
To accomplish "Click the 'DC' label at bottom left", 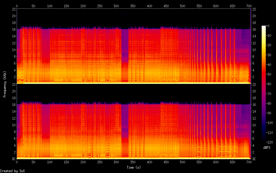I will pyautogui.click(x=13, y=159).
